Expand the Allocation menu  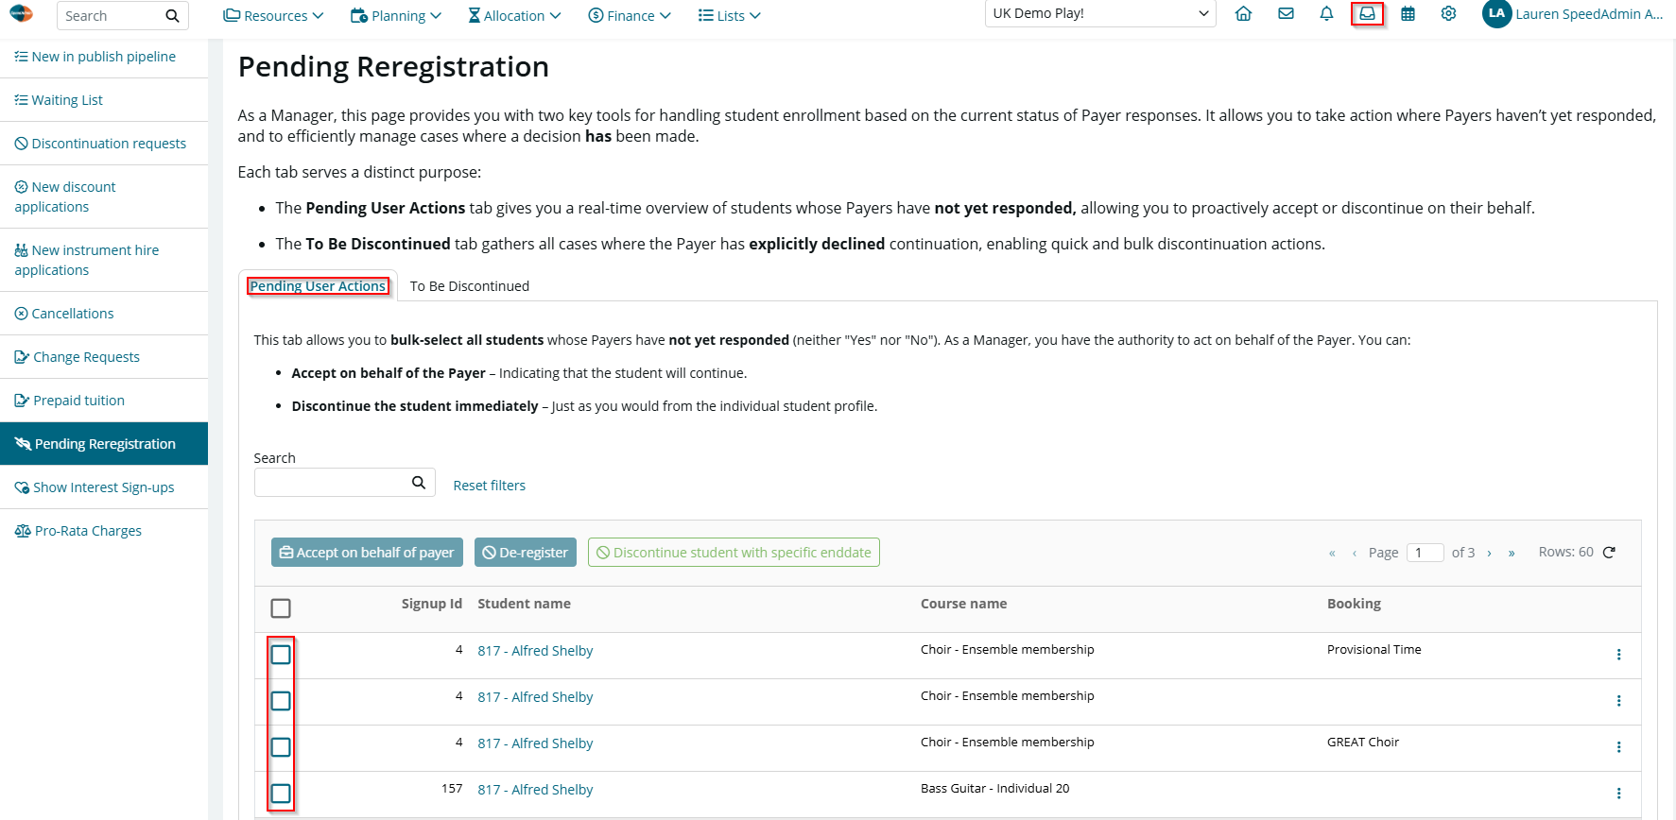514,16
